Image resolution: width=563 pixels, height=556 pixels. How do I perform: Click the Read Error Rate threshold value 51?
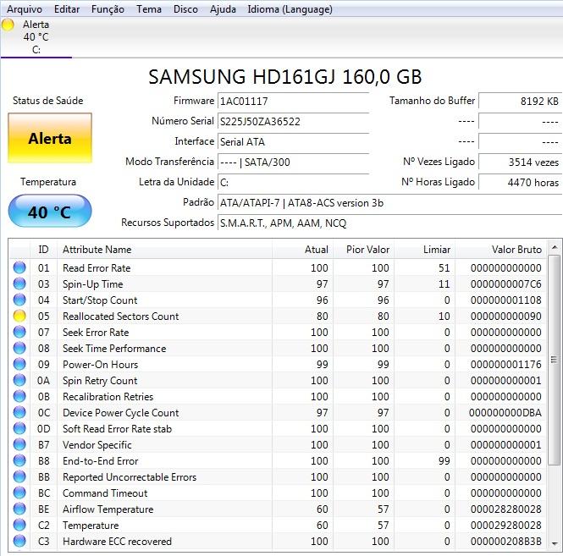point(444,267)
